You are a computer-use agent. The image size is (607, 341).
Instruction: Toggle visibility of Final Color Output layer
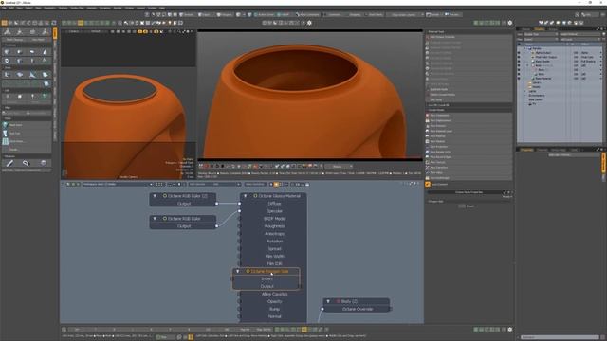pyautogui.click(x=519, y=57)
